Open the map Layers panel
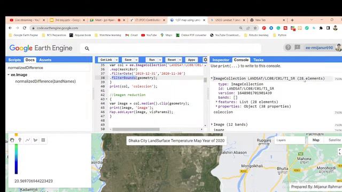The image size is (342, 192). (290, 140)
